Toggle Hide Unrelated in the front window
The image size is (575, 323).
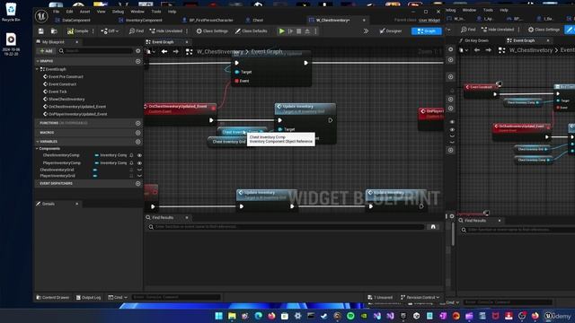coord(166,31)
